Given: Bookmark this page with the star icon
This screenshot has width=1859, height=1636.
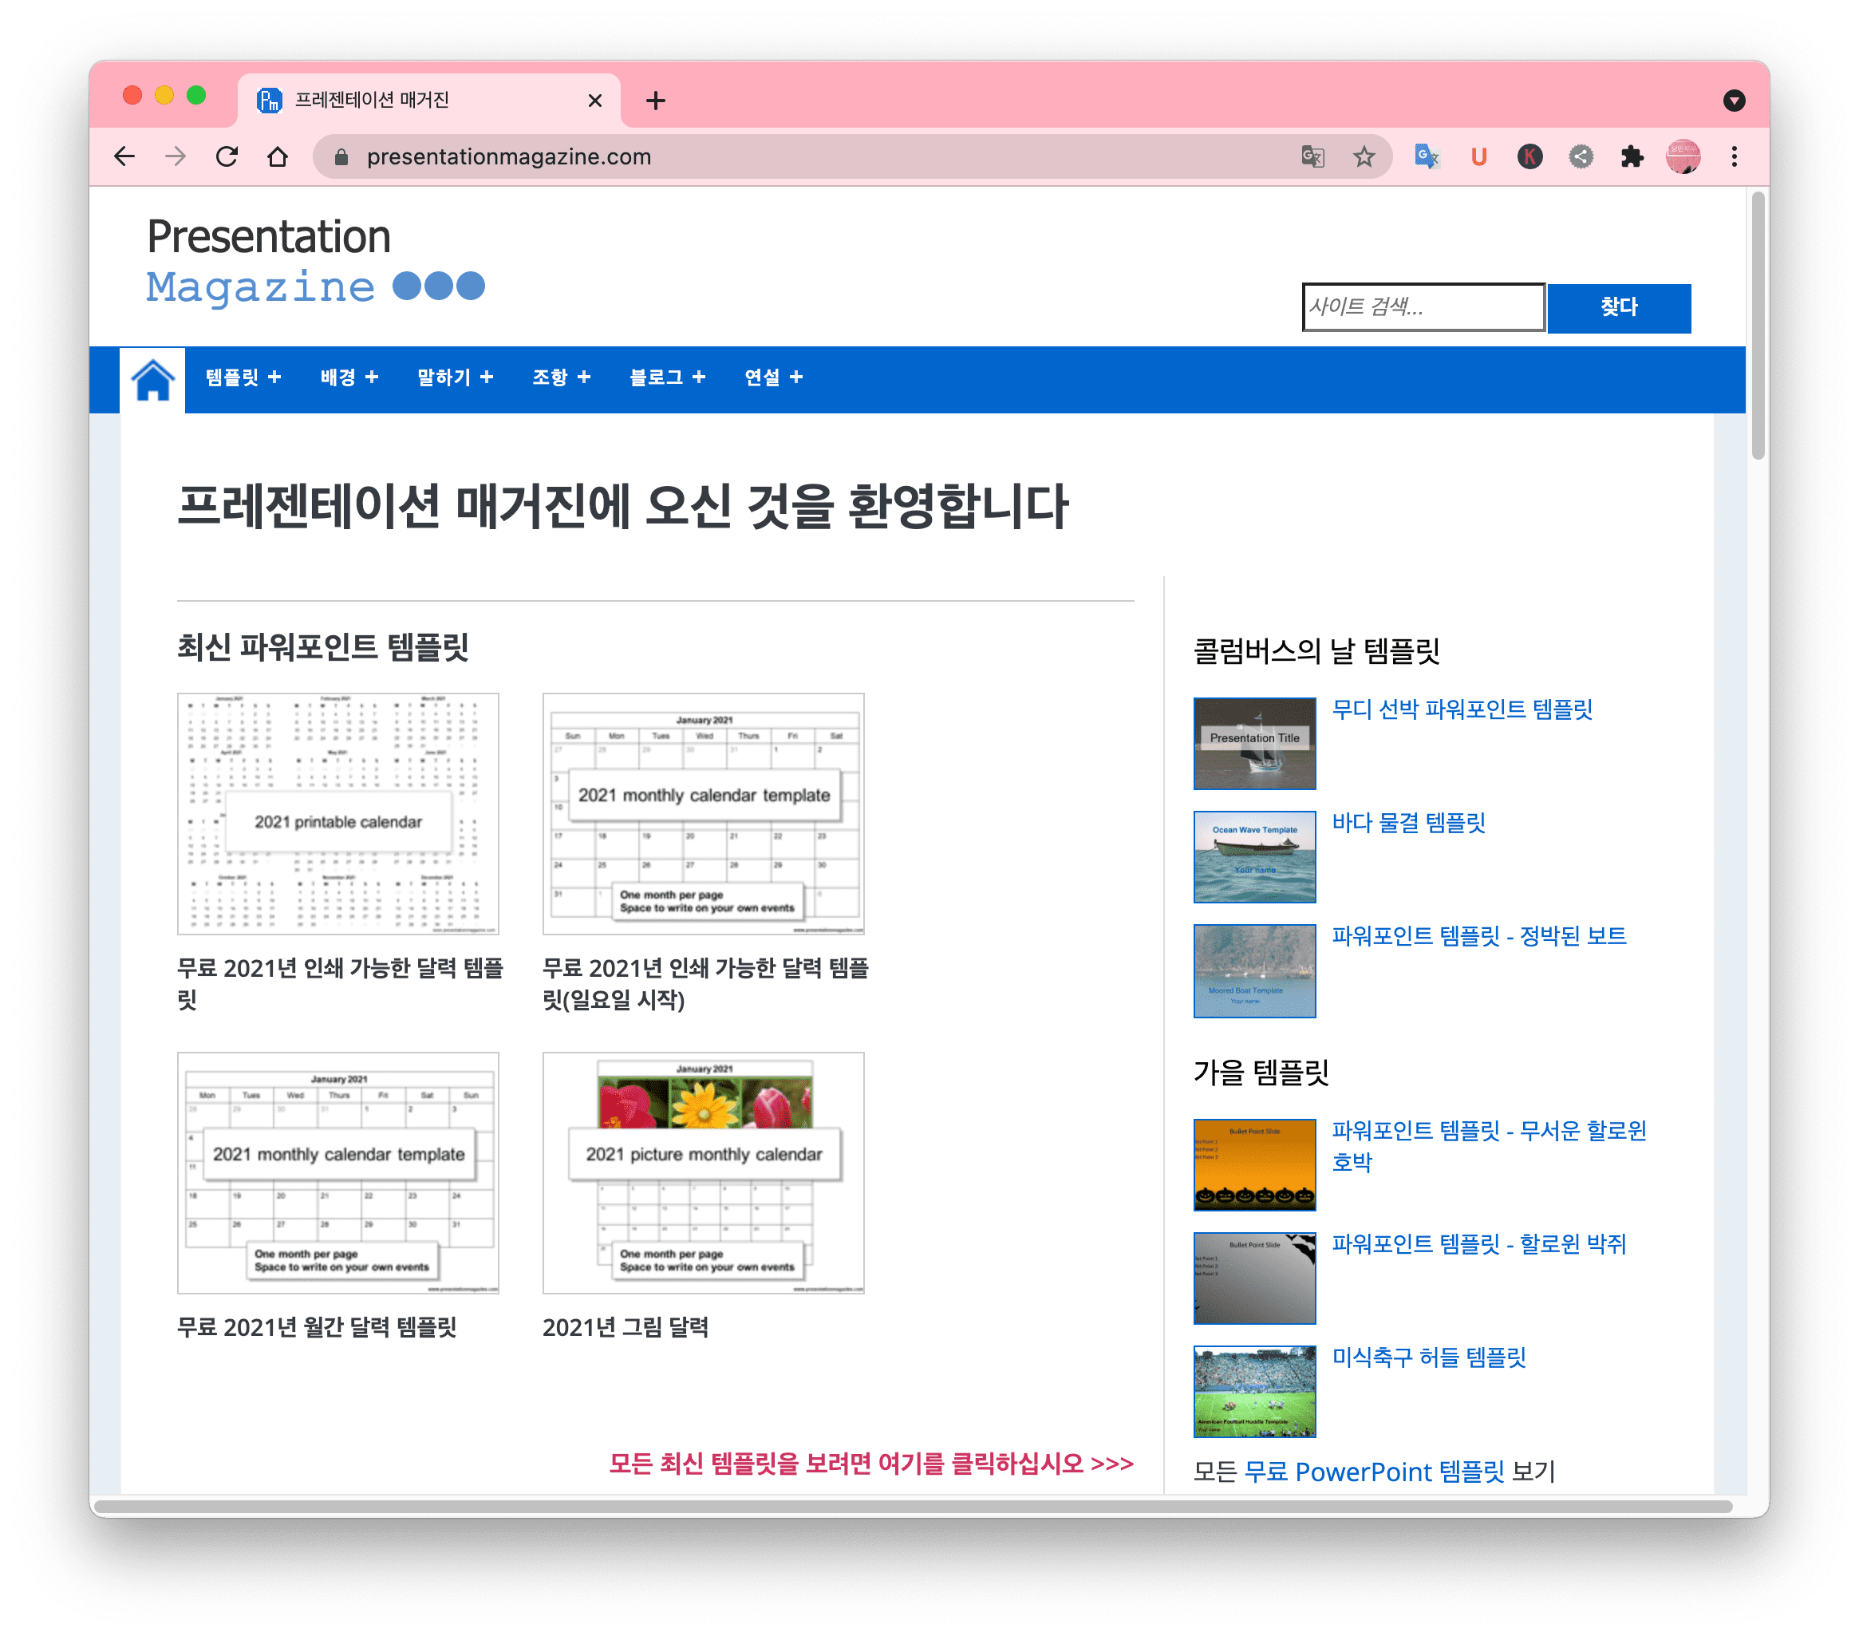Looking at the screenshot, I should [1364, 156].
